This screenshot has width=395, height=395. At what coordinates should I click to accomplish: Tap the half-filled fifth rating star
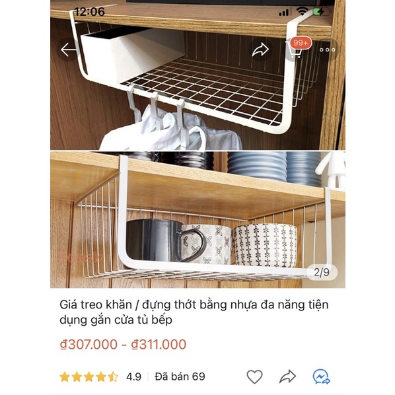click(x=113, y=377)
